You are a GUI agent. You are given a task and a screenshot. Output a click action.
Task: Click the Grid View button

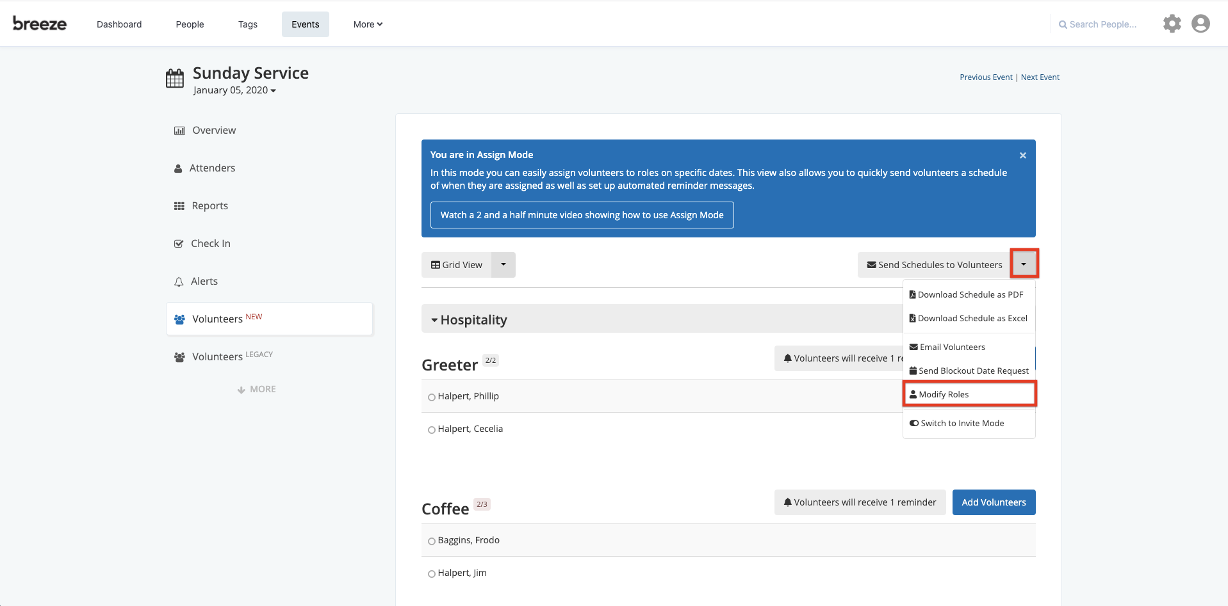(x=457, y=265)
